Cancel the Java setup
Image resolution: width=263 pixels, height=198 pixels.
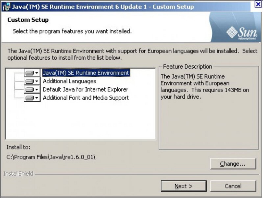(233, 186)
